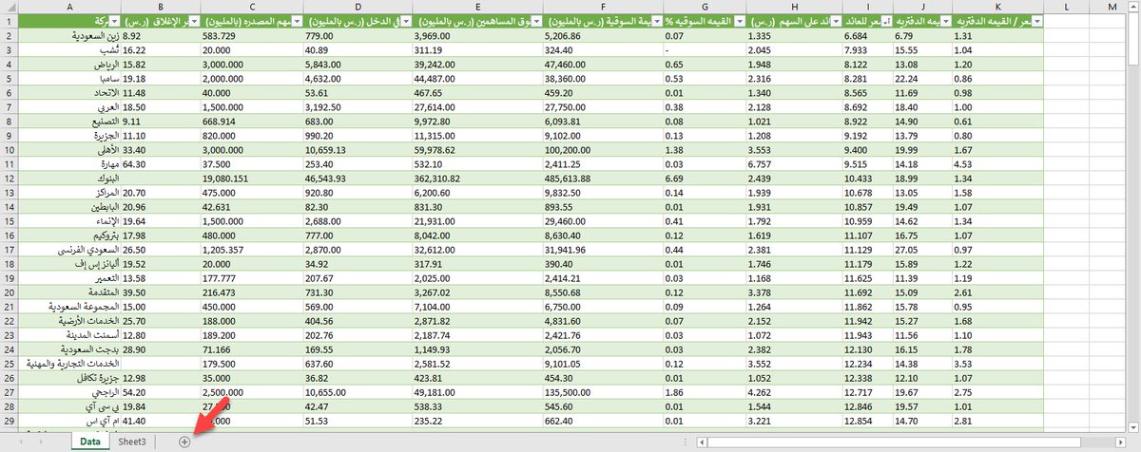Switch to the Data sheet tab
Image resolution: width=1141 pixels, height=452 pixels.
(89, 442)
